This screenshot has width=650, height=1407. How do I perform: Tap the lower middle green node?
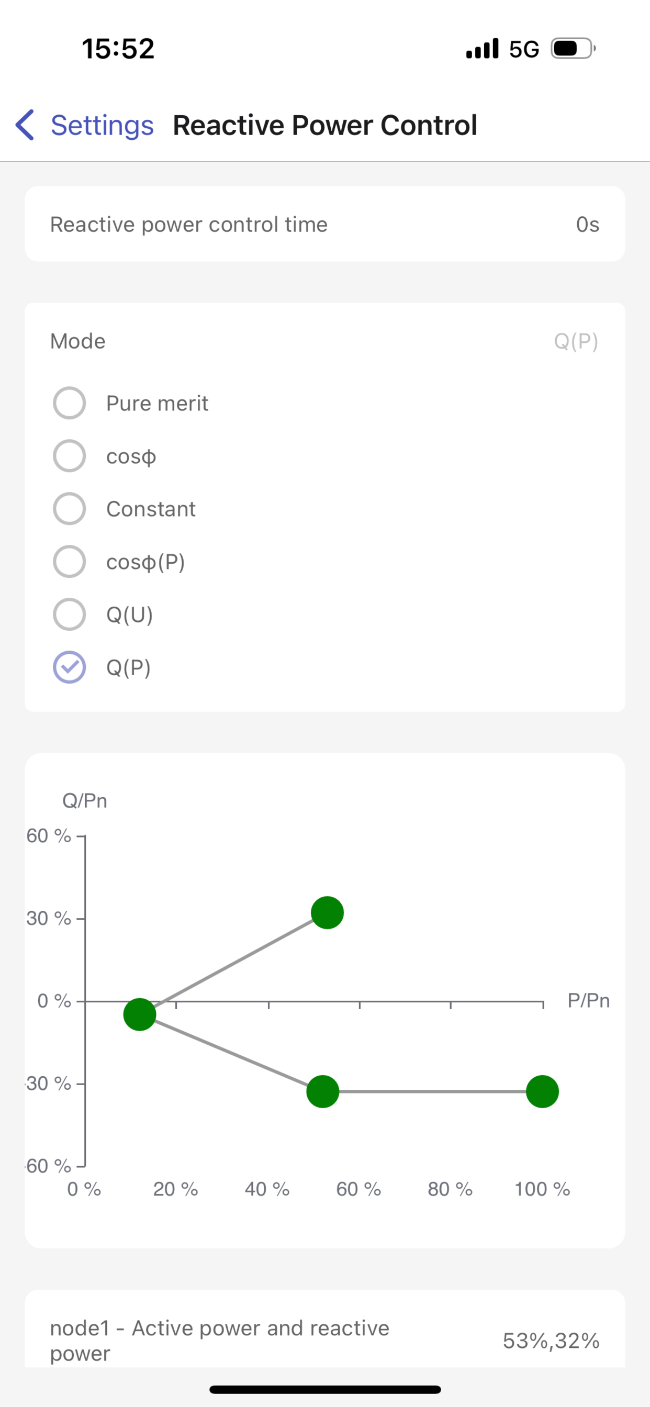[x=323, y=1091]
